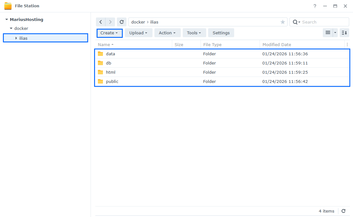The height and width of the screenshot is (217, 353).
Task: Navigate back using the left arrow
Action: (x=100, y=22)
